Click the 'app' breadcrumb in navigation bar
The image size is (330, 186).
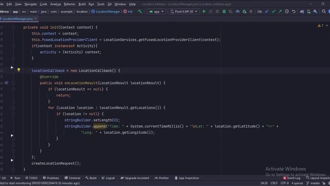pos(15,11)
